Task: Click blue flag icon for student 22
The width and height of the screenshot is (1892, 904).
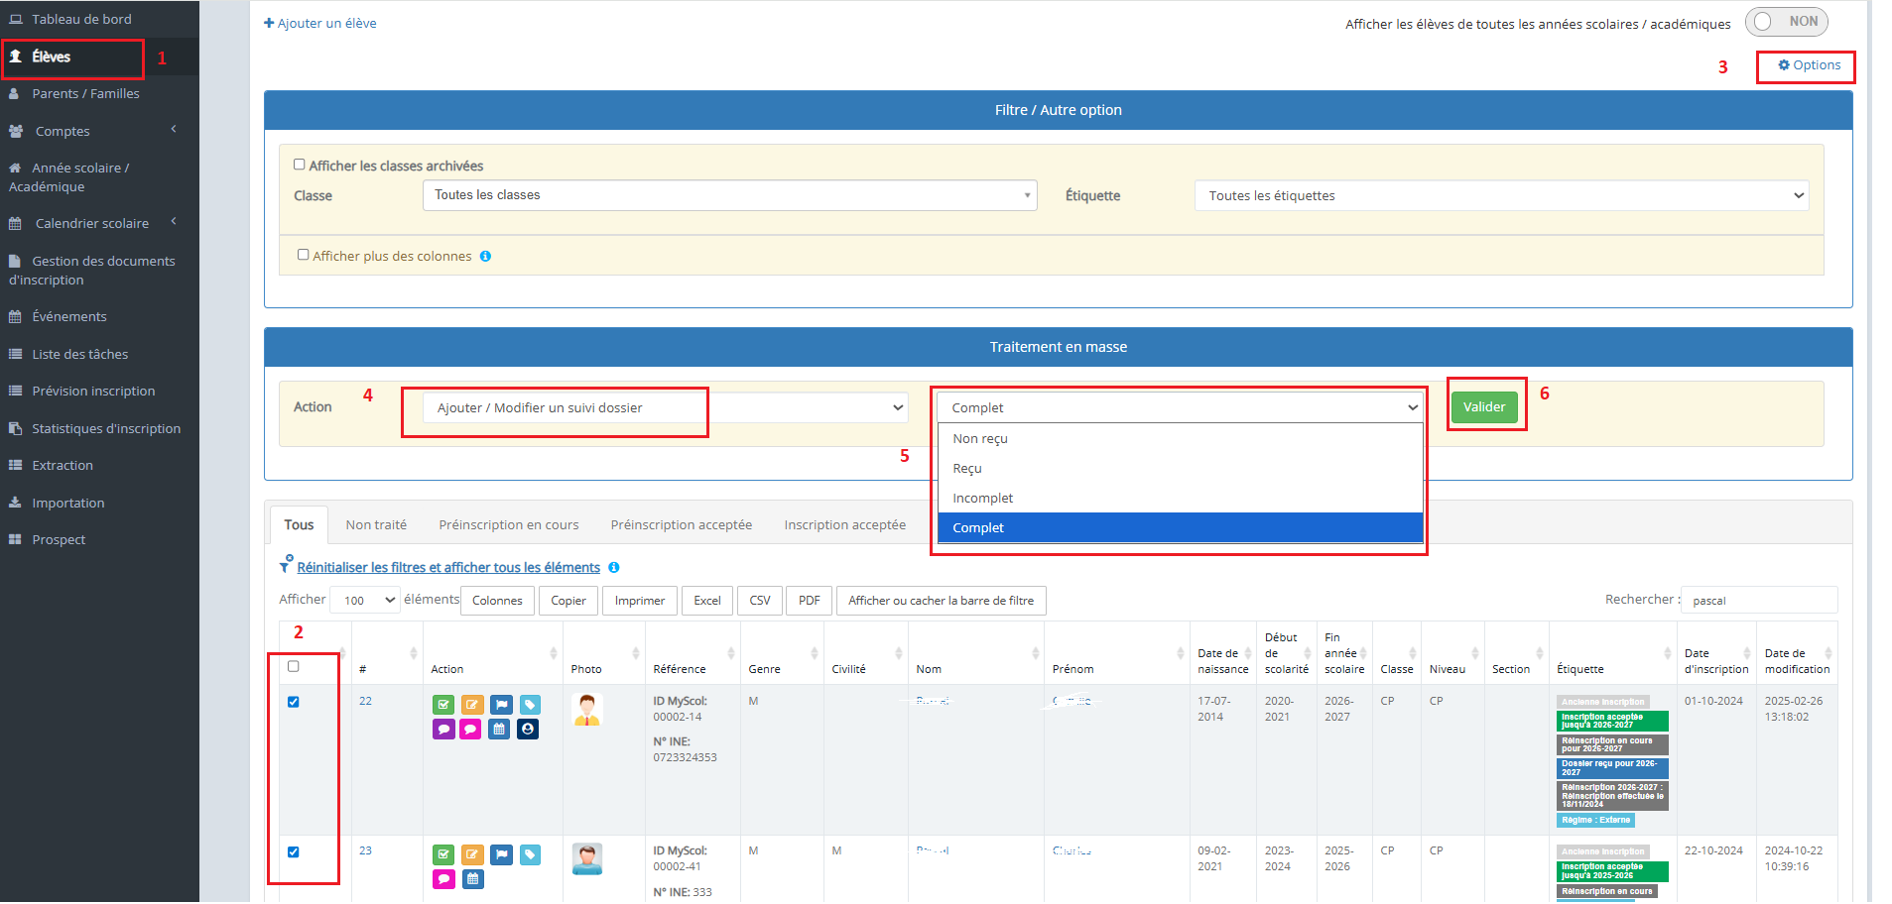Action: coord(501,705)
